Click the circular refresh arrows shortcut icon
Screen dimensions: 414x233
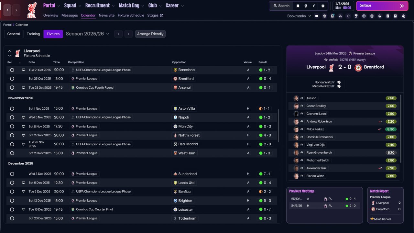coord(348,16)
